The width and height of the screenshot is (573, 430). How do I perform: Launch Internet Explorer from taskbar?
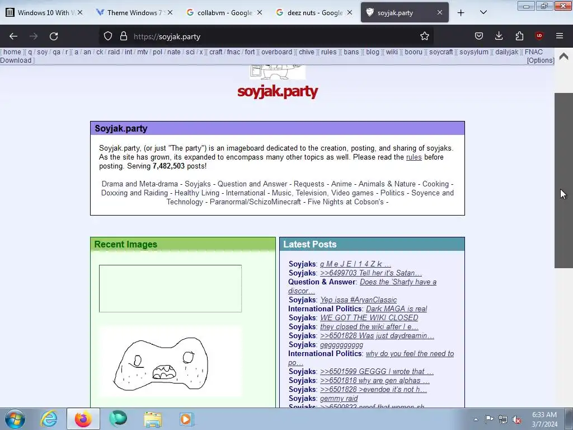[49, 419]
